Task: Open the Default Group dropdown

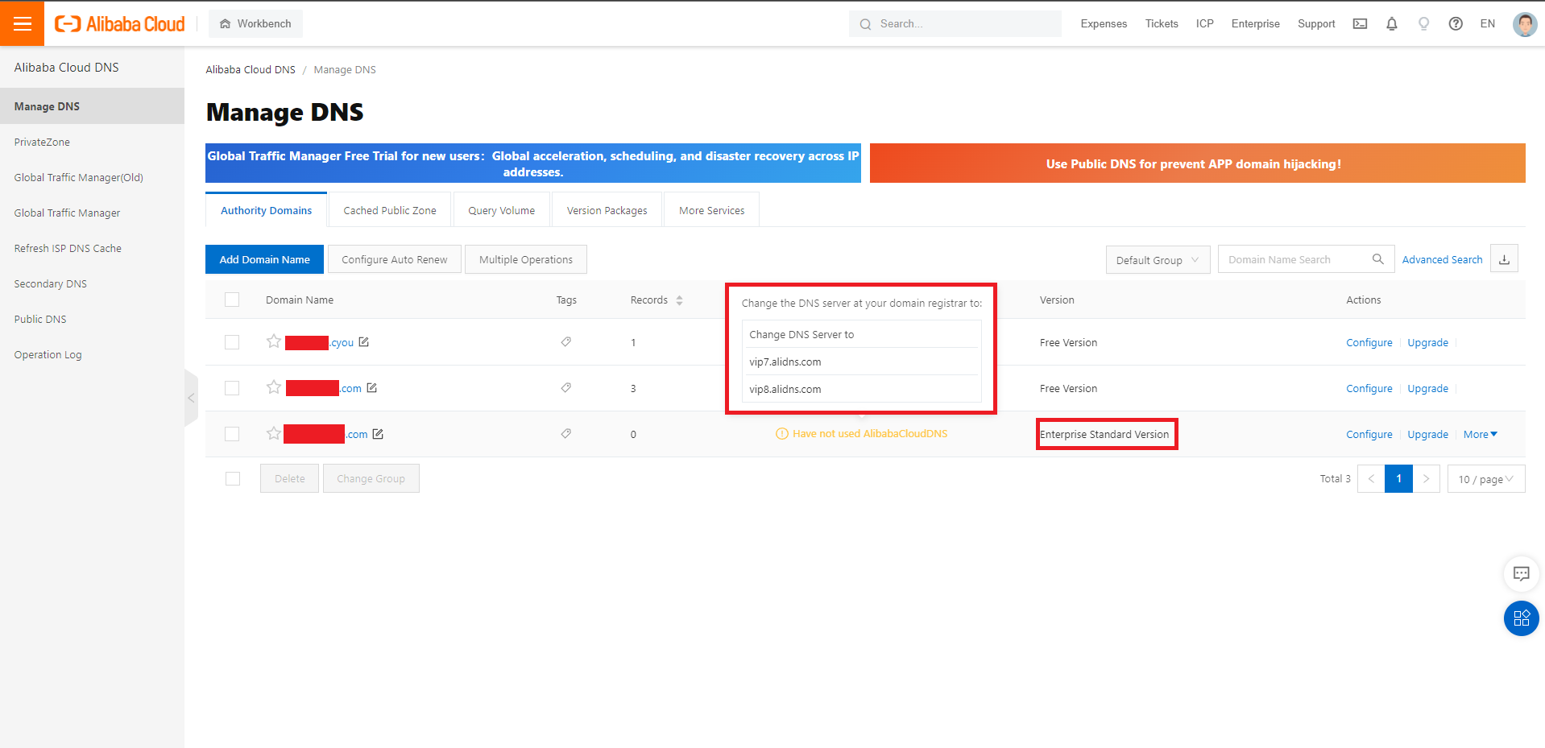Action: [x=1158, y=260]
